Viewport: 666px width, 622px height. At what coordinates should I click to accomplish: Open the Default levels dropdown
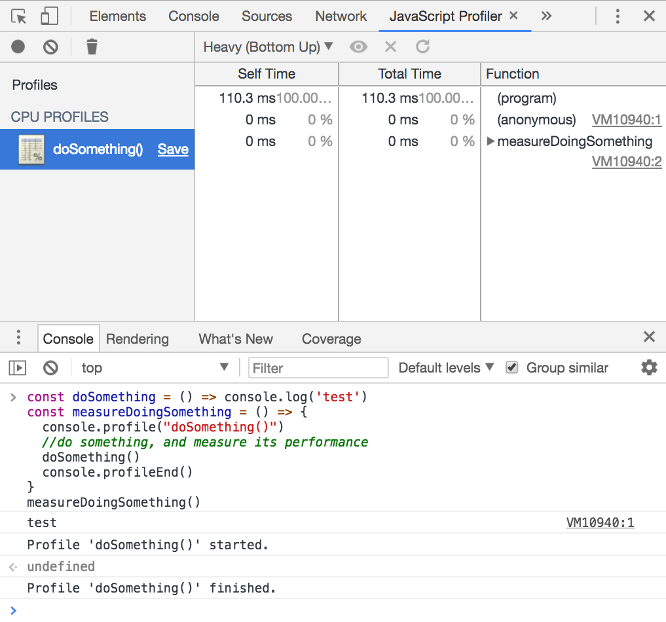[446, 368]
